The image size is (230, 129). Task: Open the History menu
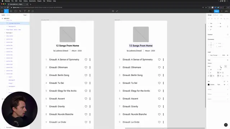[x=26, y=1]
